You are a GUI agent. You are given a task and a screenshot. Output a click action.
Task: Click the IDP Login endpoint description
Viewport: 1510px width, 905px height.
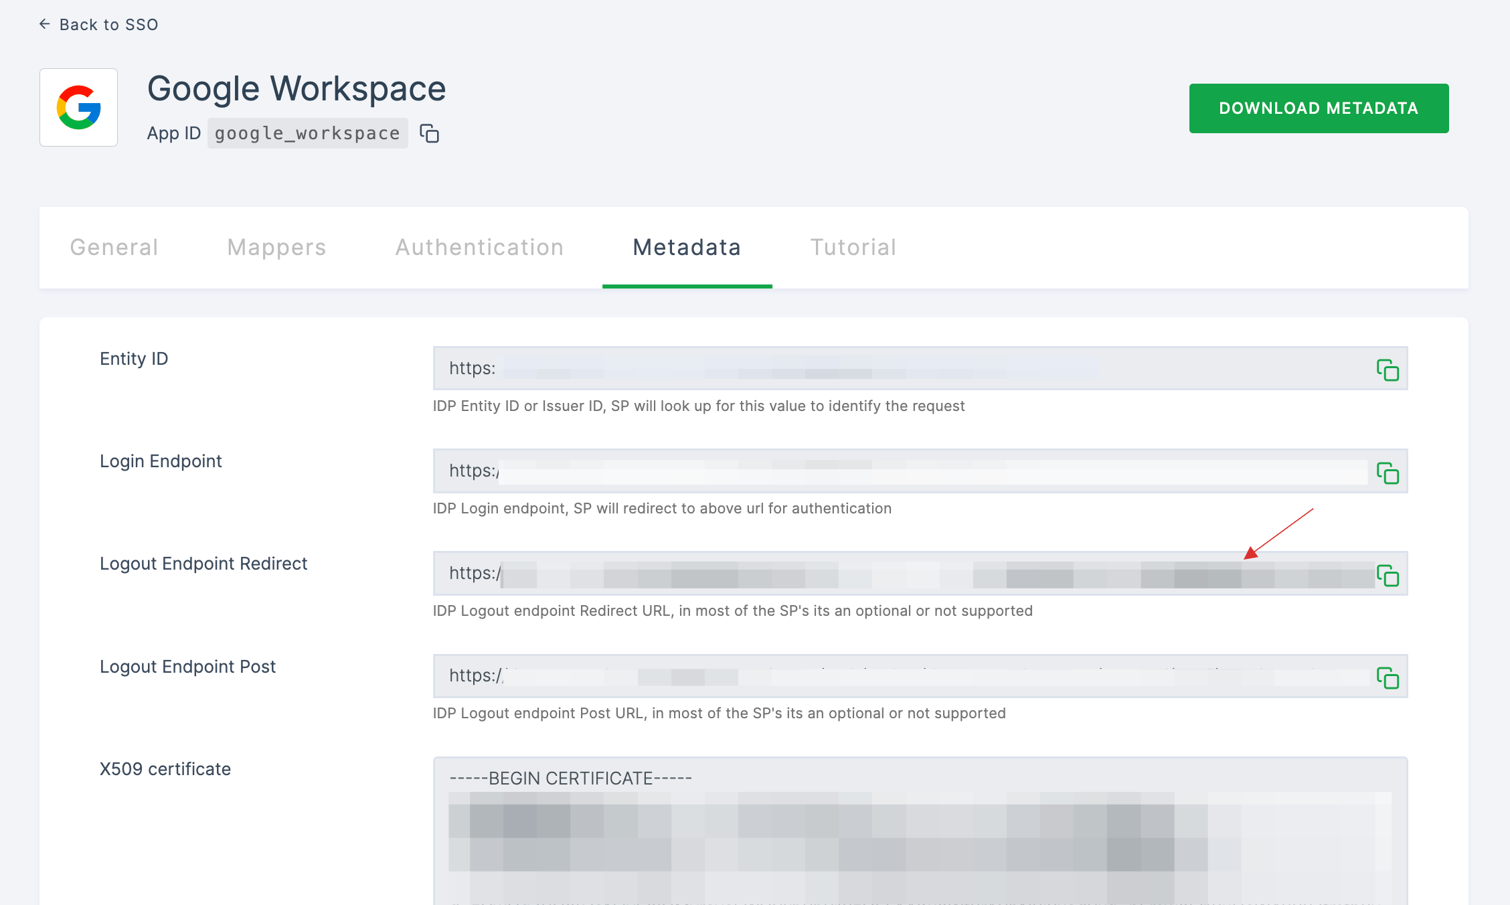pyautogui.click(x=662, y=509)
